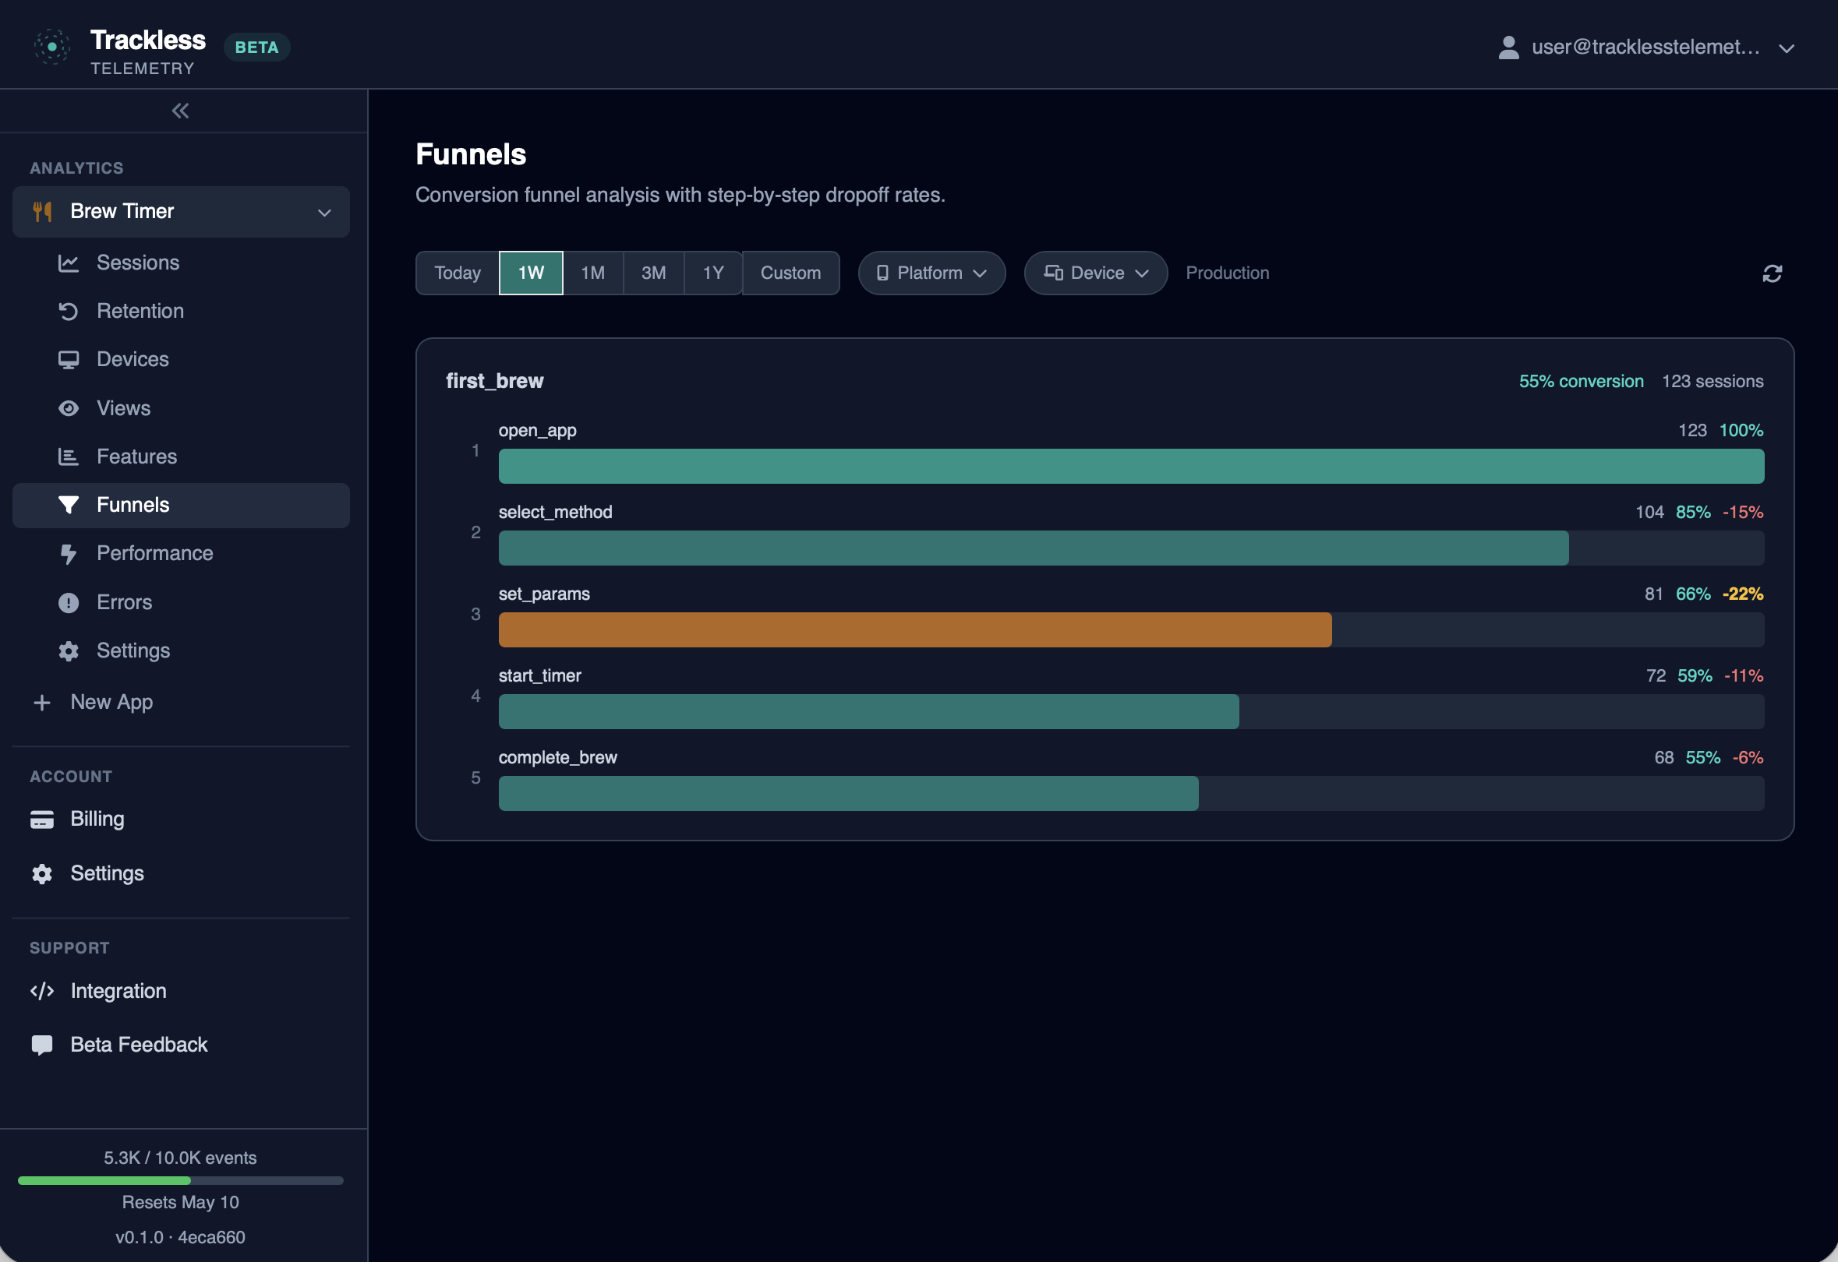Click the 5.3K / 10.0K events text

[x=180, y=1158]
